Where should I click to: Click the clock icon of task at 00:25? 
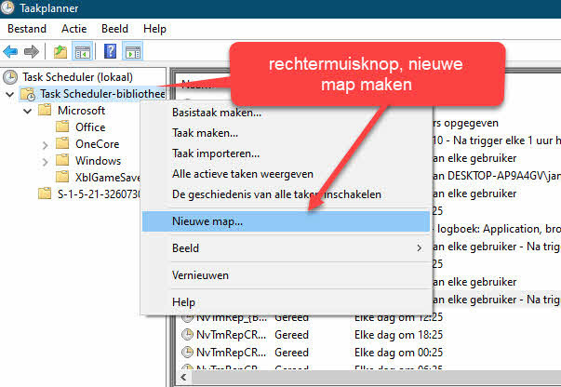point(187,353)
